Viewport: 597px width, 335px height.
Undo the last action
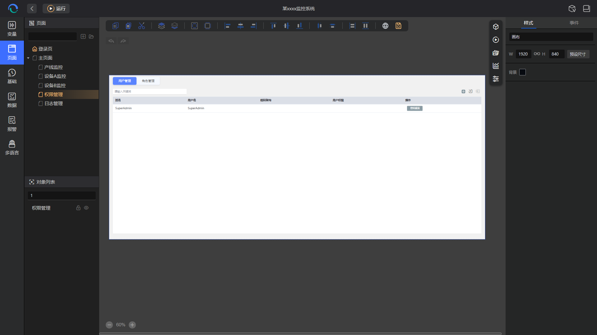[x=111, y=41]
